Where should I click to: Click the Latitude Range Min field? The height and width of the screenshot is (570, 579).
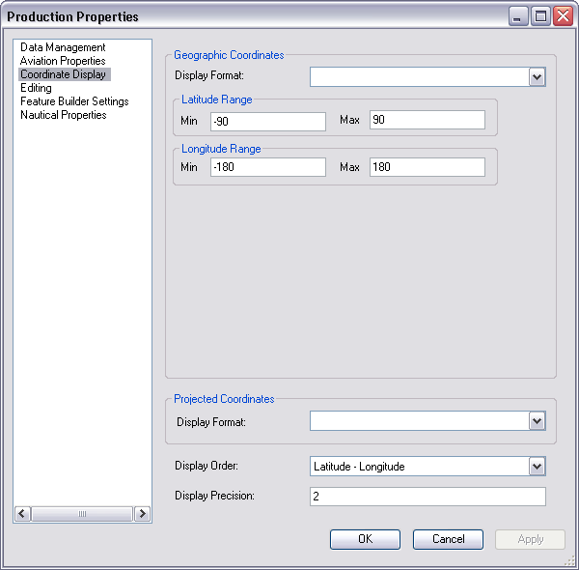coord(267,121)
